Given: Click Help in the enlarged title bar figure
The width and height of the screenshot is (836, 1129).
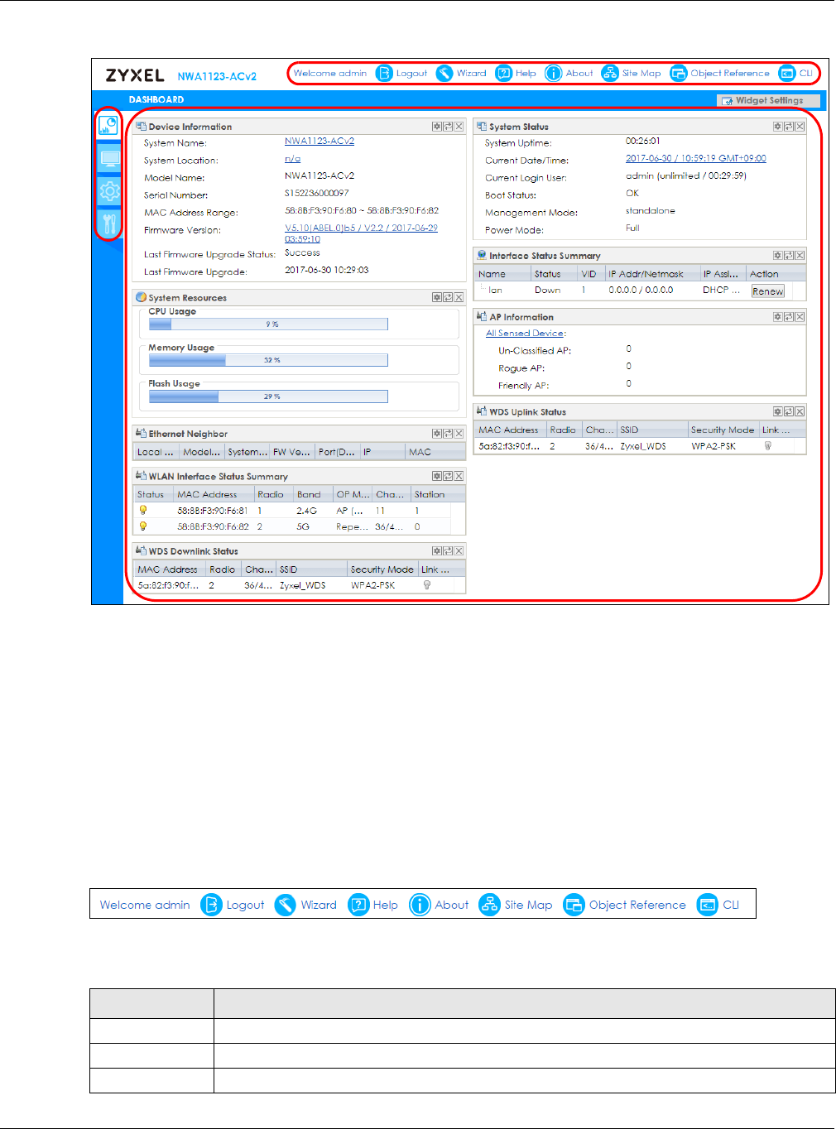Looking at the screenshot, I should pyautogui.click(x=373, y=905).
